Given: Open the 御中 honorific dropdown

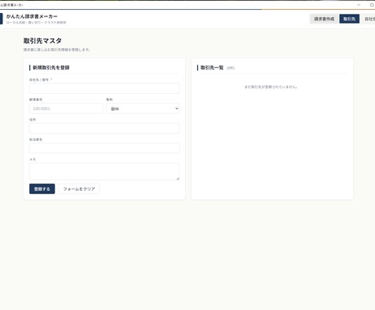Looking at the screenshot, I should pos(143,108).
